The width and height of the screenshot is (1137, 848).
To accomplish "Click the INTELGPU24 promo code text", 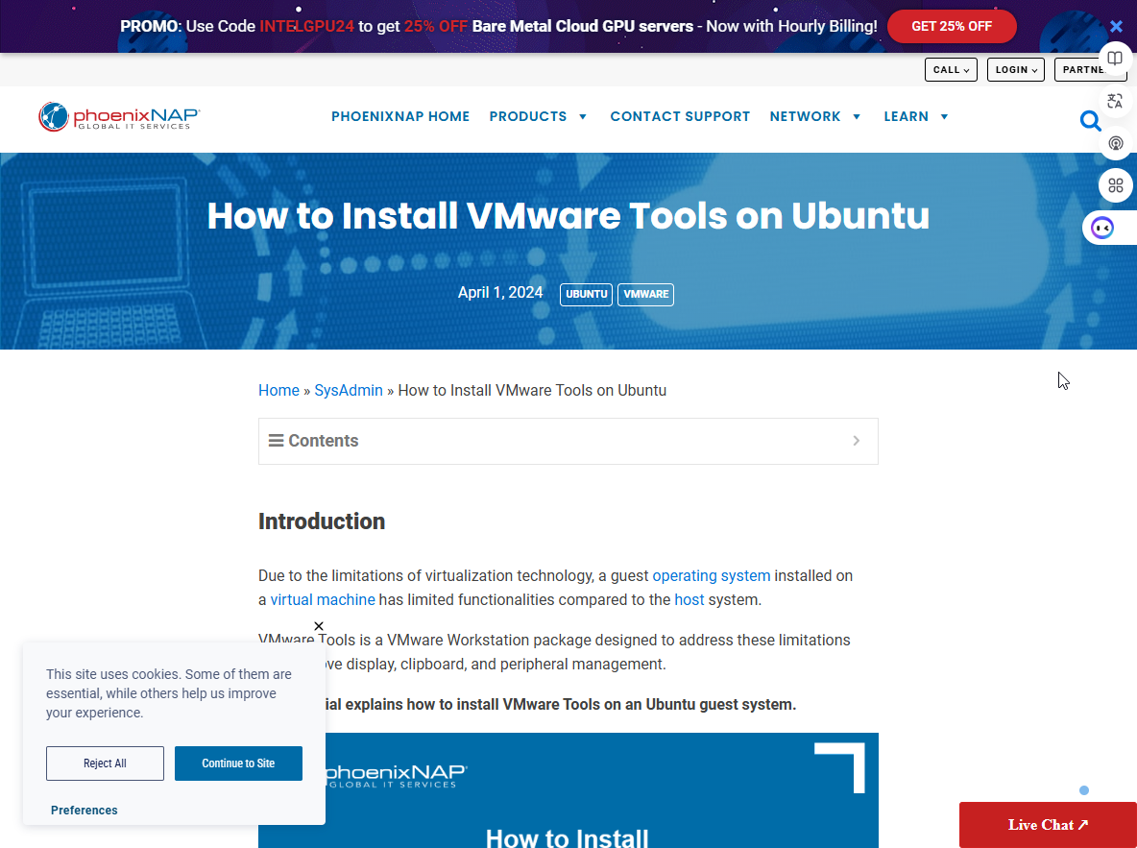I will 306,26.
